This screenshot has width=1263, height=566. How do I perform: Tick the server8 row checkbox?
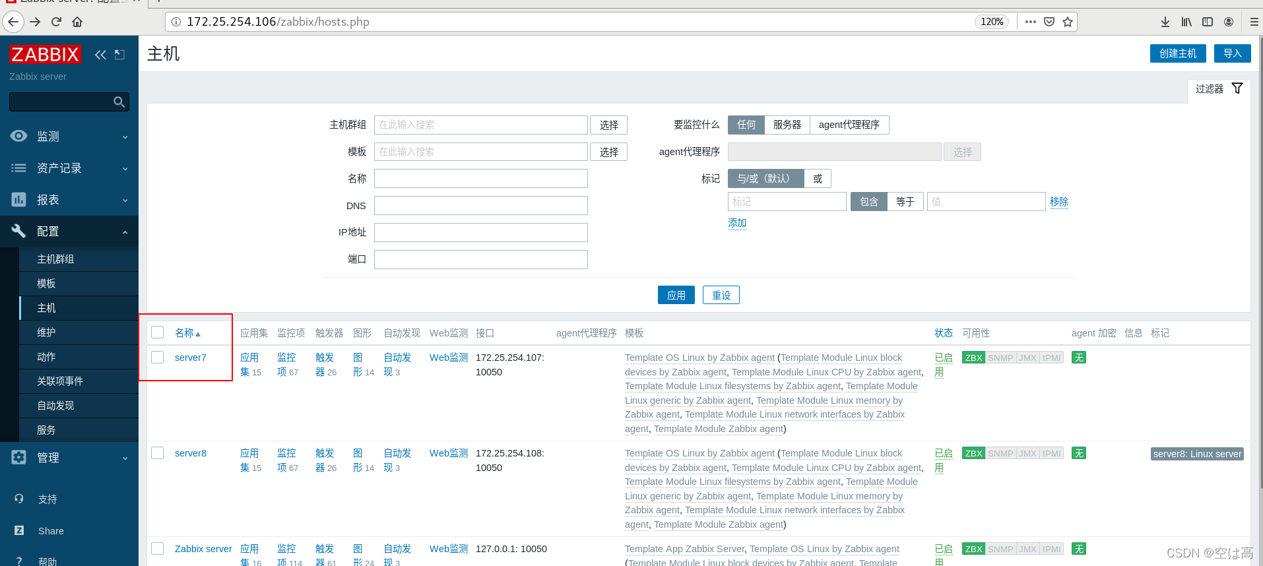pos(157,453)
